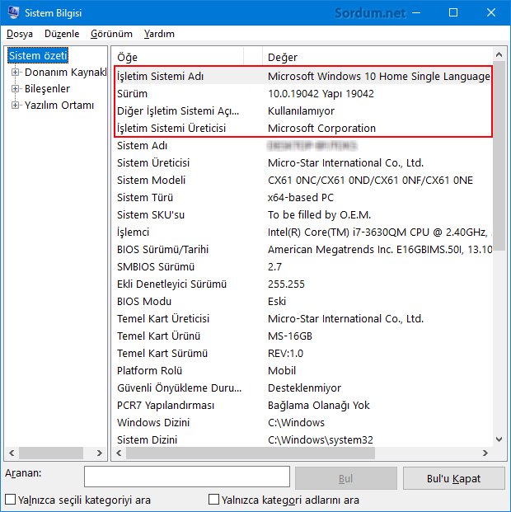Click the Aranan search input field
Screen dimensions: 511x512
(187, 477)
